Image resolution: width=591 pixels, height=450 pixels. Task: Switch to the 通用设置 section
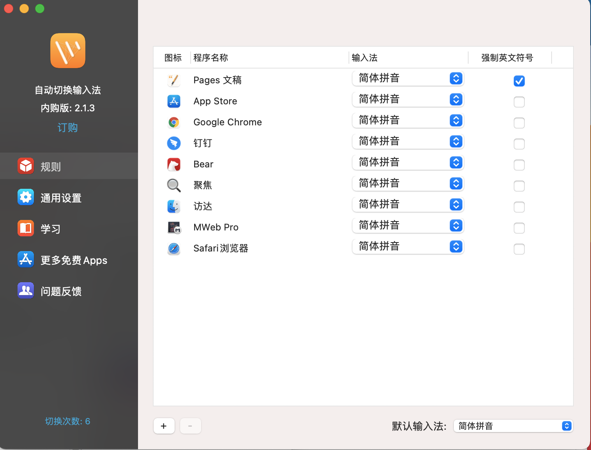click(61, 197)
